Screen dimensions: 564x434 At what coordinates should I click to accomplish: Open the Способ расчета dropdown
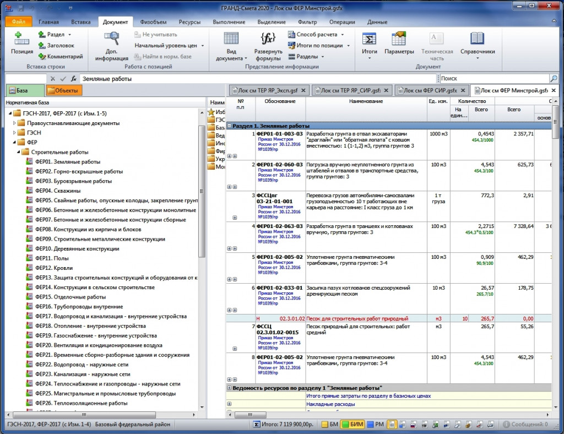tap(343, 35)
